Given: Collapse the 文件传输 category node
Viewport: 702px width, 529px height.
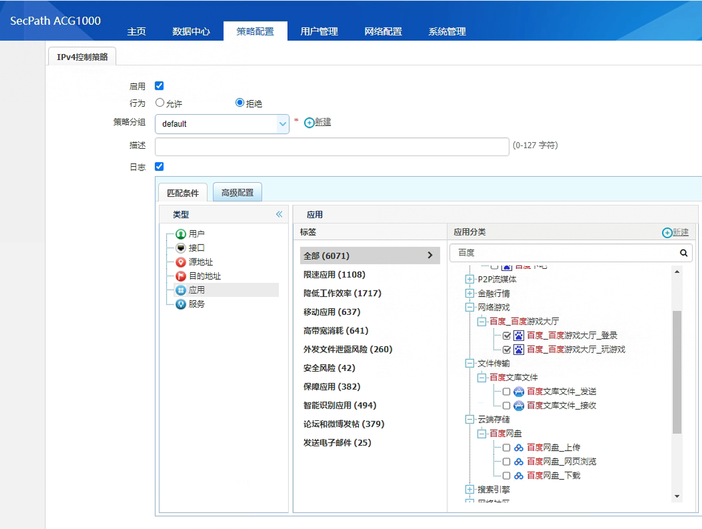Looking at the screenshot, I should point(470,363).
